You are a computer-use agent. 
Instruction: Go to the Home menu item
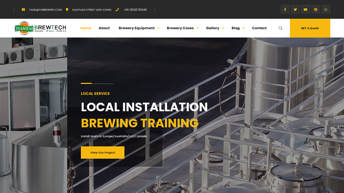pyautogui.click(x=86, y=28)
